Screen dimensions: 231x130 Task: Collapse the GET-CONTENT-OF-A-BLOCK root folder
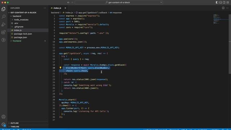coord(9,13)
